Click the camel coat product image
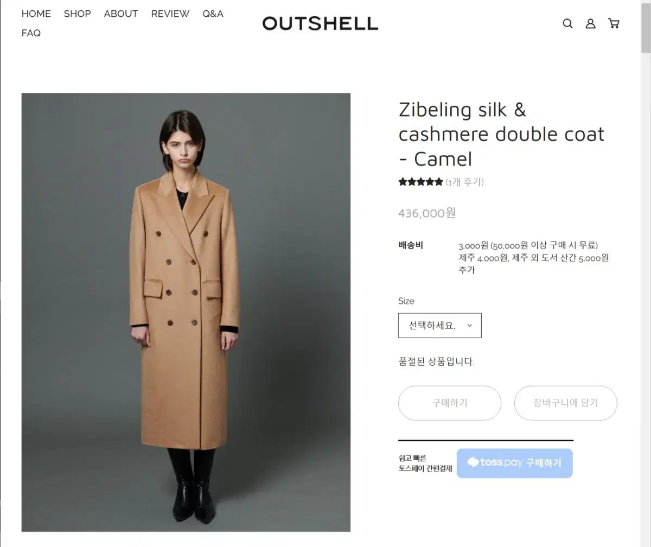The height and width of the screenshot is (547, 651). click(186, 312)
